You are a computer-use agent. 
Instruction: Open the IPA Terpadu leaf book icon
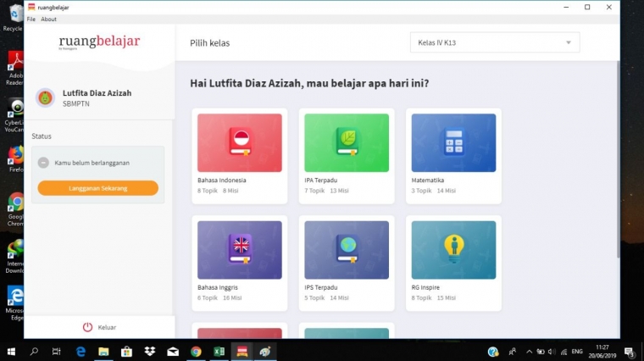[x=347, y=142]
